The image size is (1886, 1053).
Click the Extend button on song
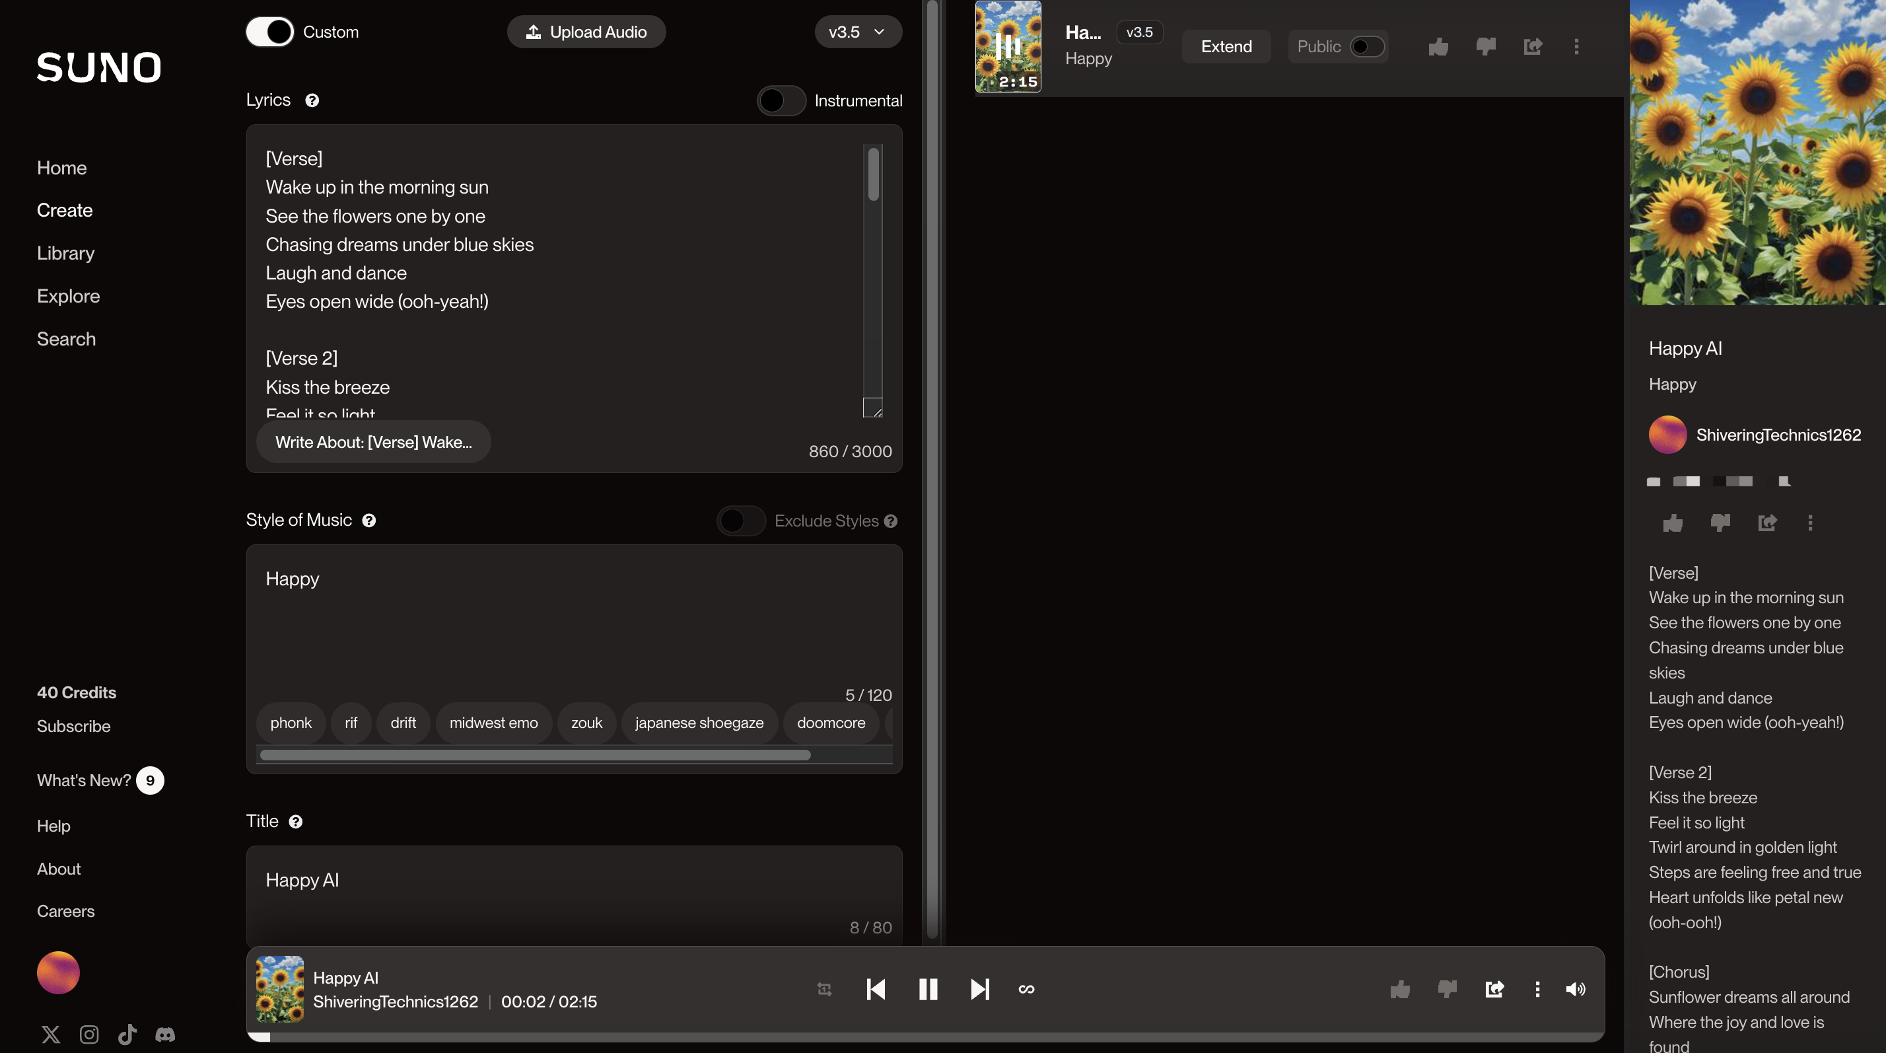(1226, 47)
